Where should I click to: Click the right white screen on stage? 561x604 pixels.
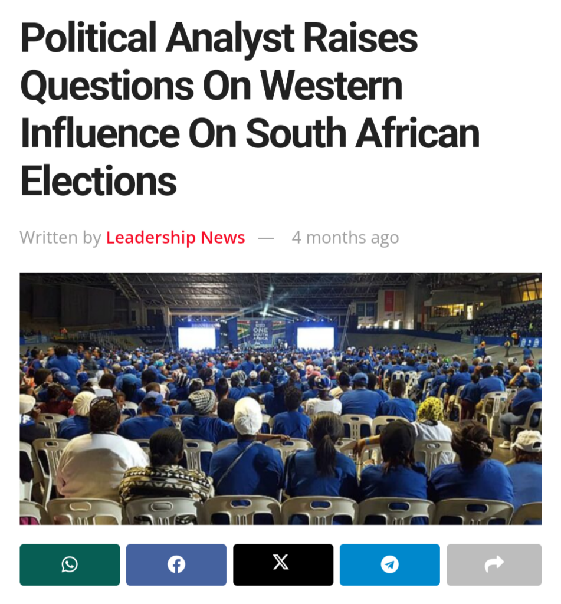click(316, 338)
